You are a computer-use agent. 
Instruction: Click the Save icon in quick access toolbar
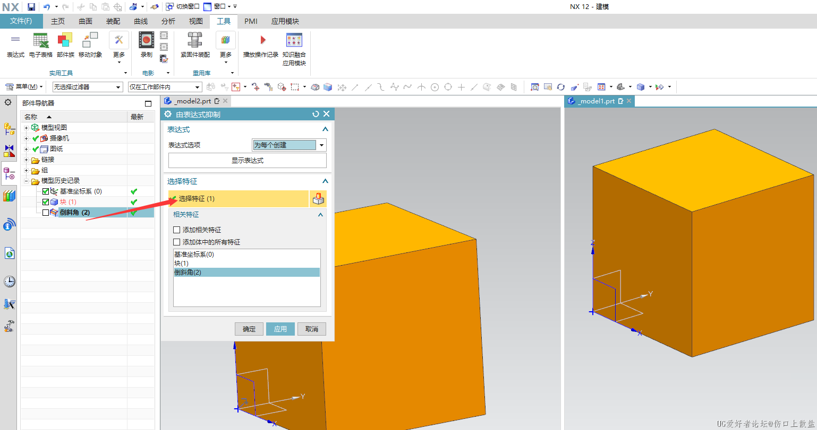coord(31,7)
